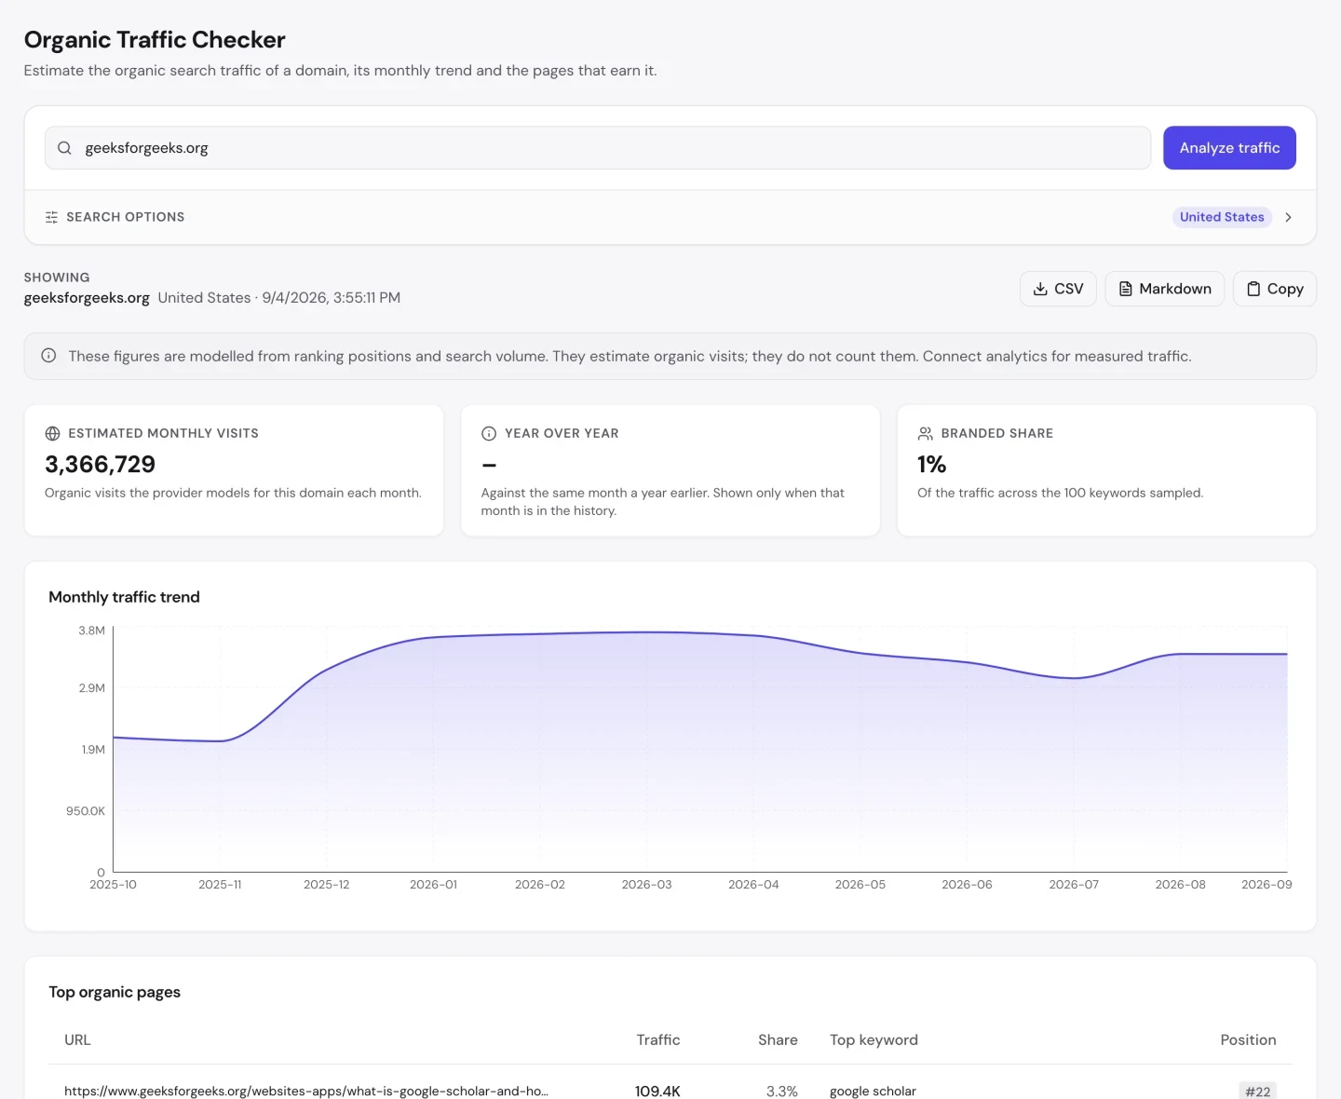Click the URL column header
The width and height of the screenshot is (1341, 1099).
click(77, 1039)
